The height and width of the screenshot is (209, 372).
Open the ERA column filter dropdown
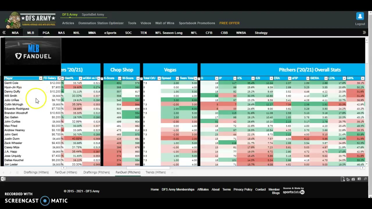pyautogui.click(x=290, y=78)
